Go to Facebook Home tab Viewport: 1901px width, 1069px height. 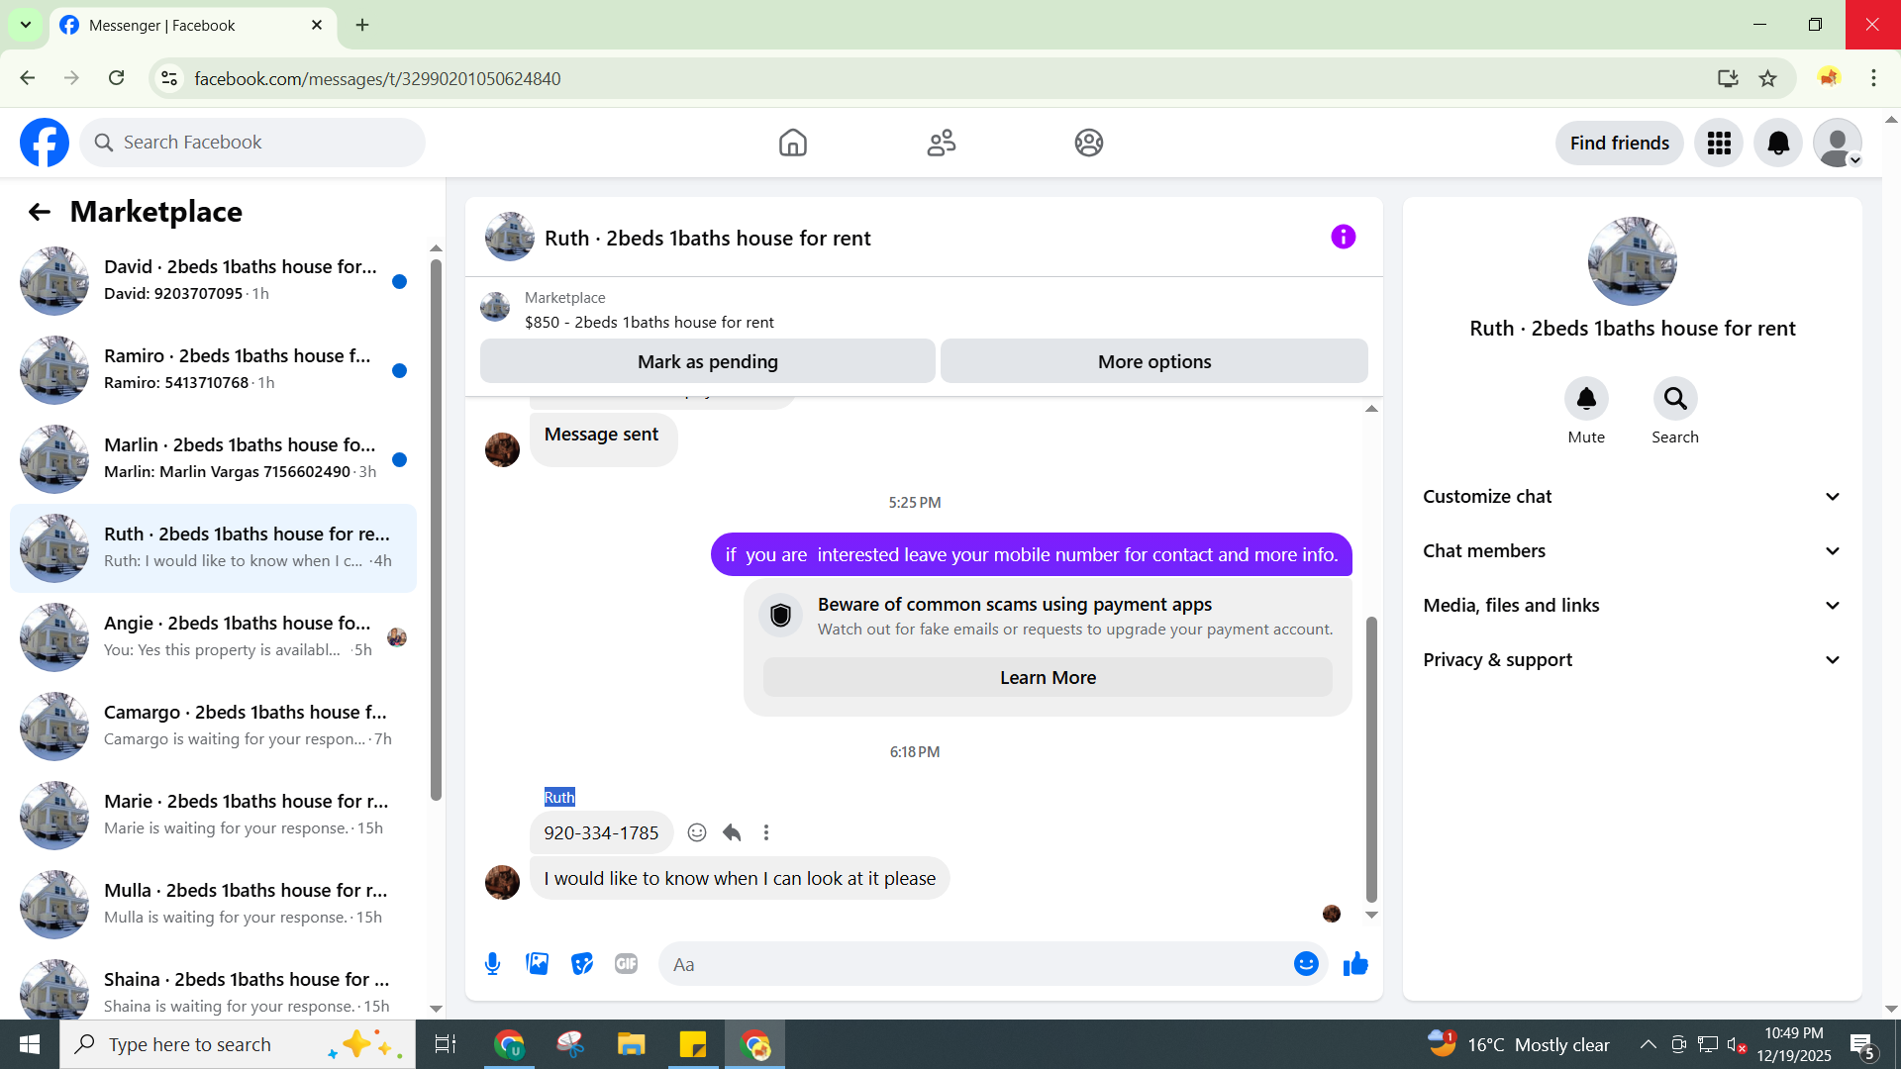[792, 144]
